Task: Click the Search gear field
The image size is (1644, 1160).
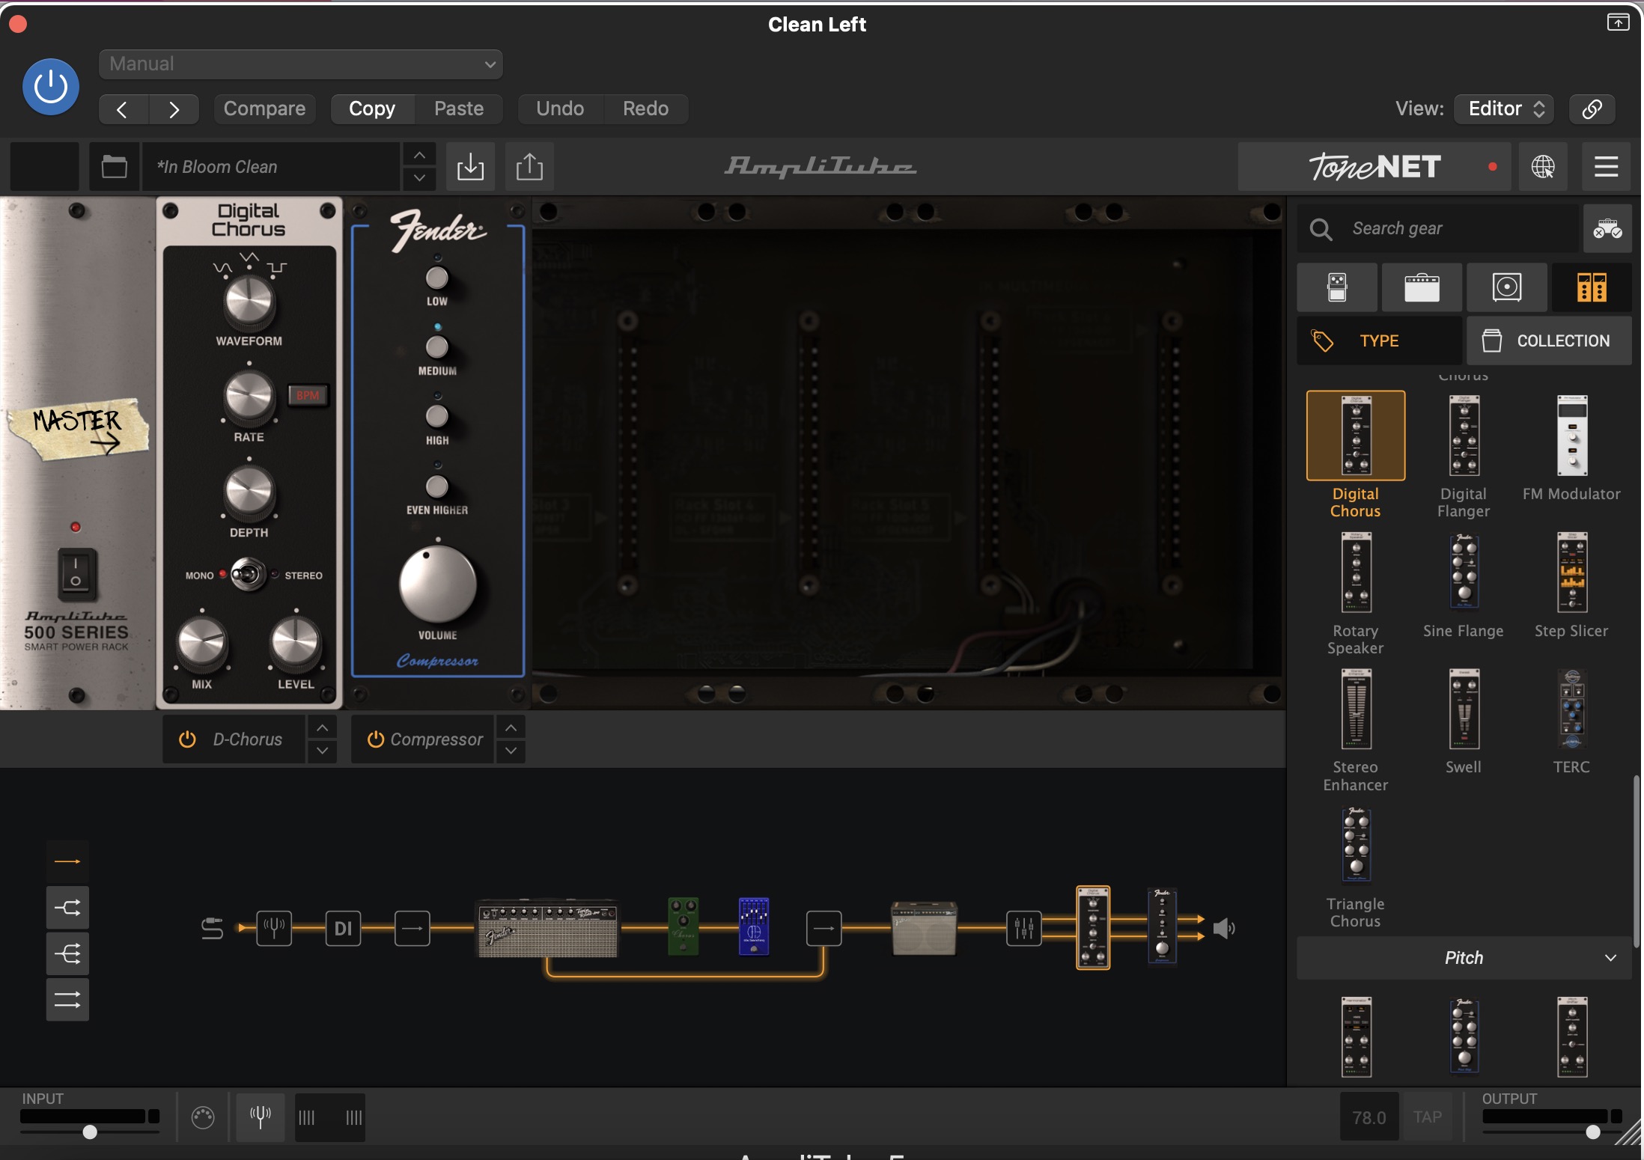Action: click(x=1437, y=228)
